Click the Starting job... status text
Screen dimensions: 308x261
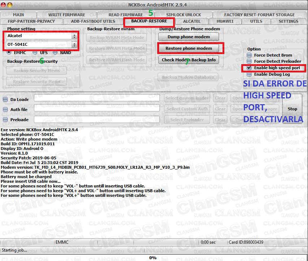(14, 250)
